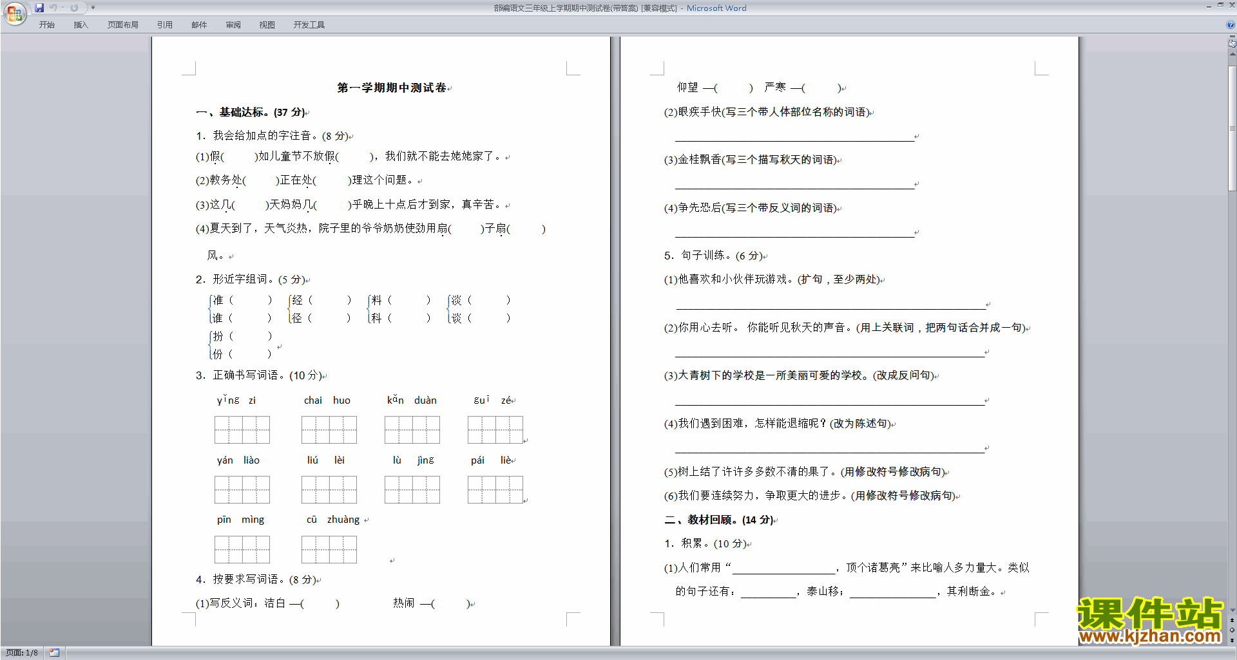The image size is (1237, 660).
Task: Open the 引用 ribbon tab
Action: tap(165, 25)
